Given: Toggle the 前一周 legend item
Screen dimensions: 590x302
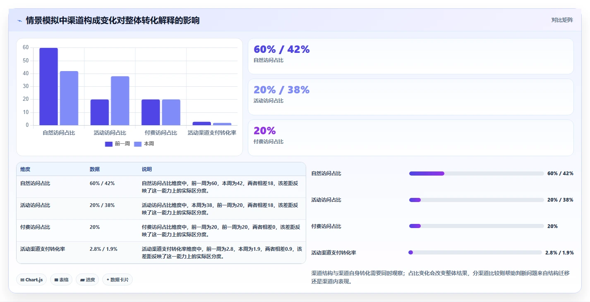Looking at the screenshot, I should point(118,144).
